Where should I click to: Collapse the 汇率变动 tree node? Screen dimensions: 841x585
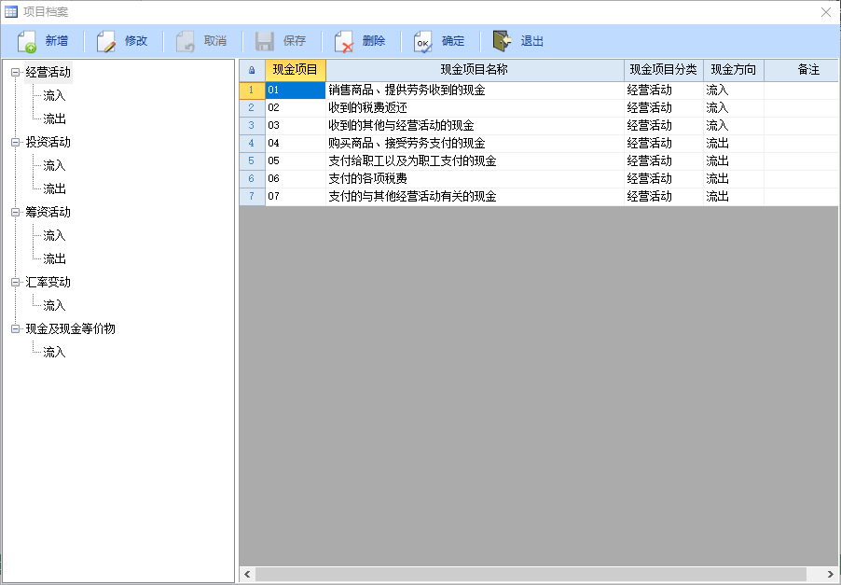coord(16,283)
